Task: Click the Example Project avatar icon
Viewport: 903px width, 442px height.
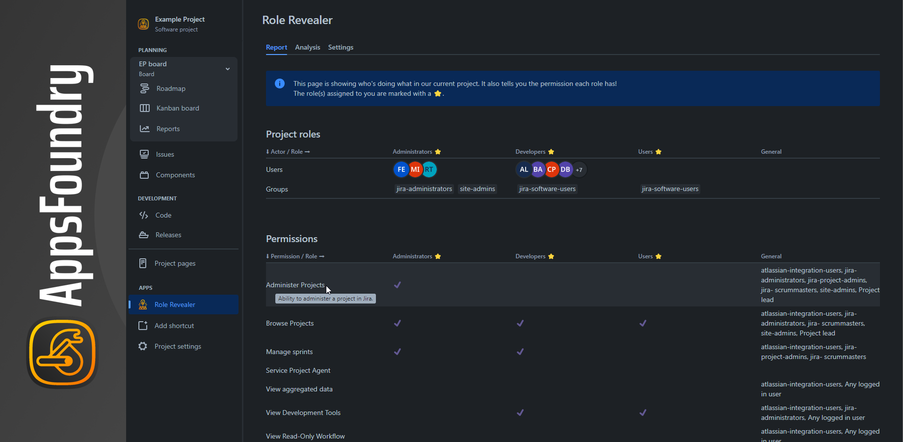Action: point(143,24)
